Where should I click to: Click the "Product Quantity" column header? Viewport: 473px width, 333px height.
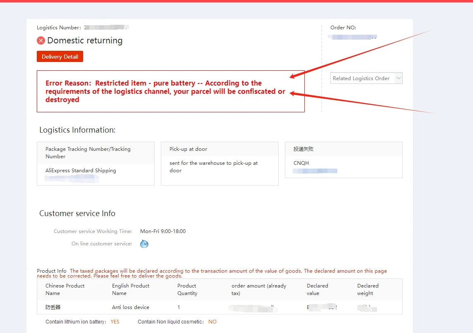pyautogui.click(x=187, y=289)
